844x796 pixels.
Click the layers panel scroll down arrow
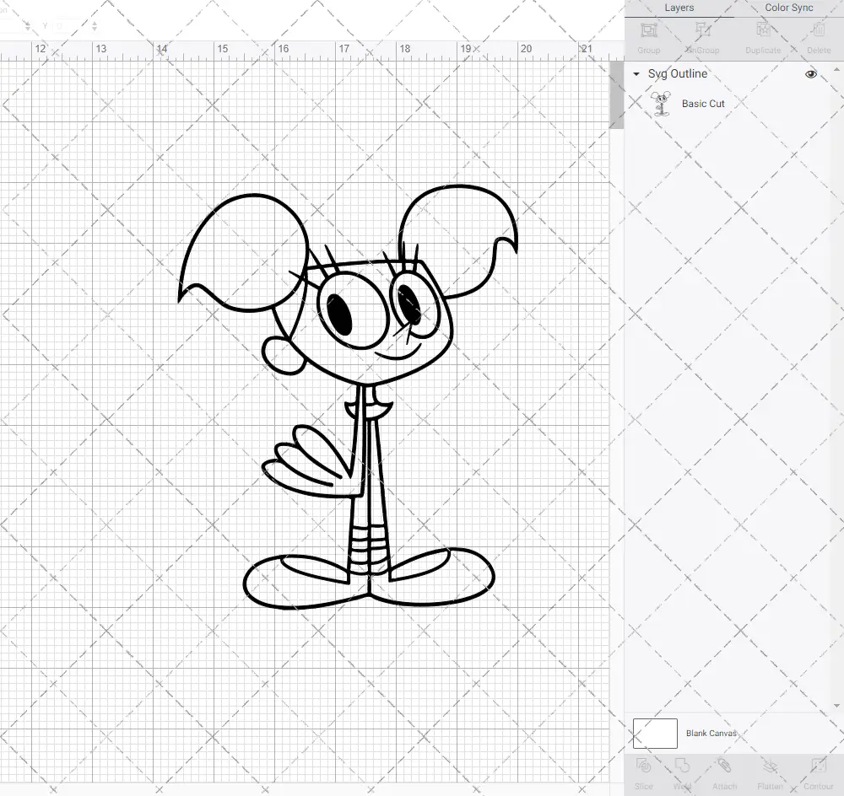(836, 706)
